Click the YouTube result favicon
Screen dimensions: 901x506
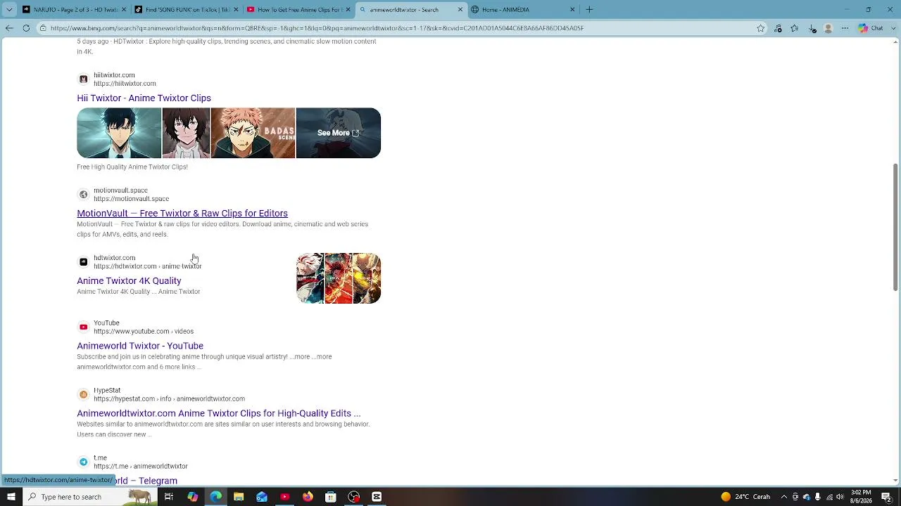click(x=83, y=327)
